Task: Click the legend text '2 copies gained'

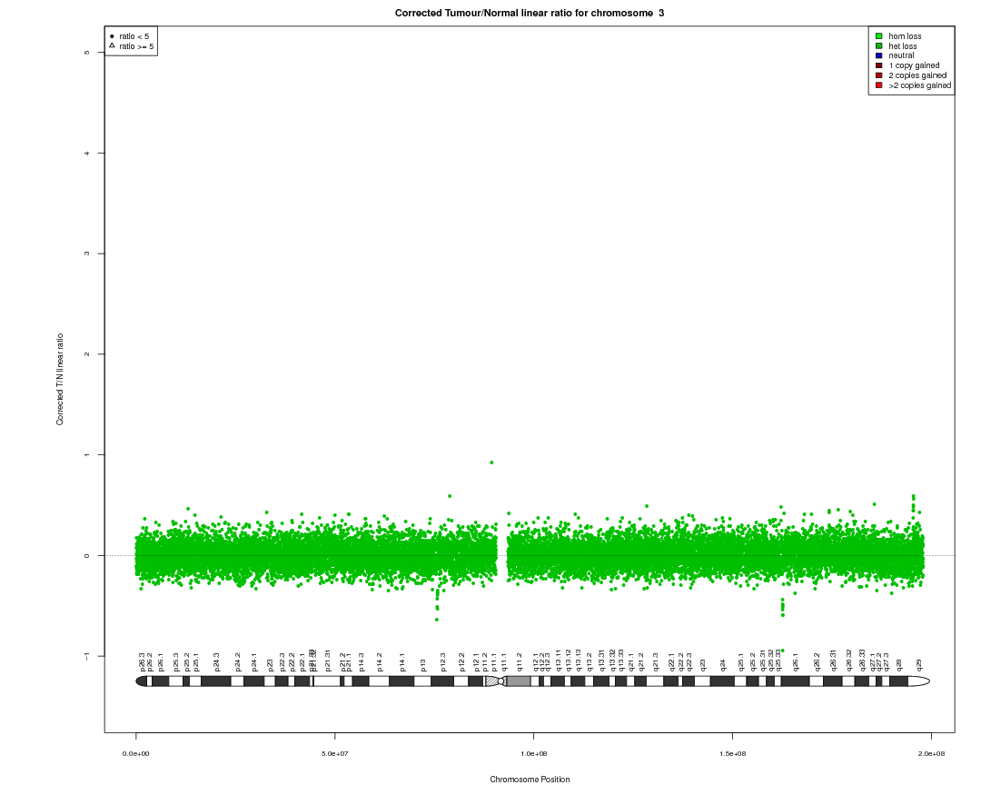Action: [917, 75]
